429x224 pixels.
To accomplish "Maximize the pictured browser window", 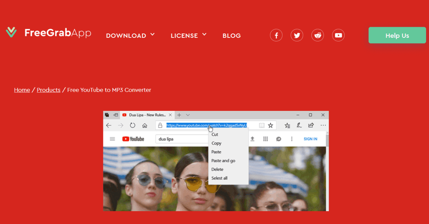I will [x=310, y=115].
